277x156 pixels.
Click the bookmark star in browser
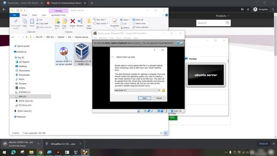point(248,10)
